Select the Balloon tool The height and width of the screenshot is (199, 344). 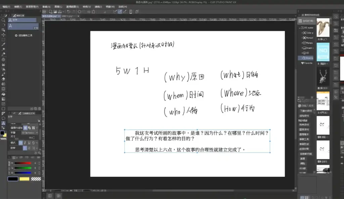(x=3, y=118)
